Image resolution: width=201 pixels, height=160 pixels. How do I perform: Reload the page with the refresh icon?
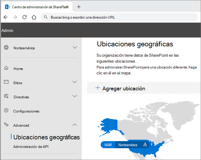point(24,17)
